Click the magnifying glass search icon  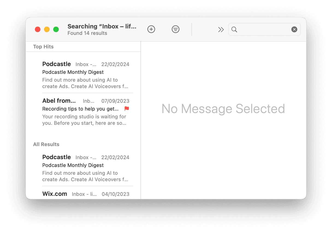(234, 29)
